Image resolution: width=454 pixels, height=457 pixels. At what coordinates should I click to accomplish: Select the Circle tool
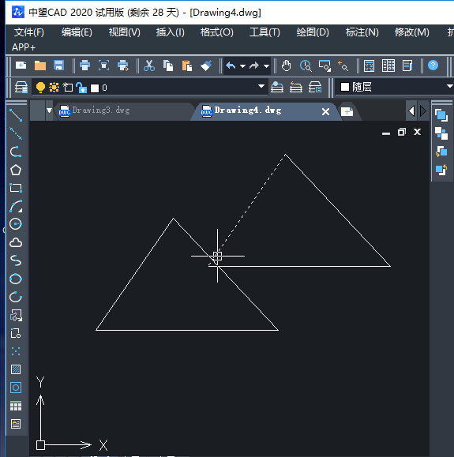pyautogui.click(x=16, y=224)
